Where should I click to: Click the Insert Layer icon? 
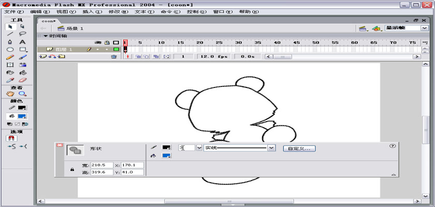pyautogui.click(x=42, y=56)
